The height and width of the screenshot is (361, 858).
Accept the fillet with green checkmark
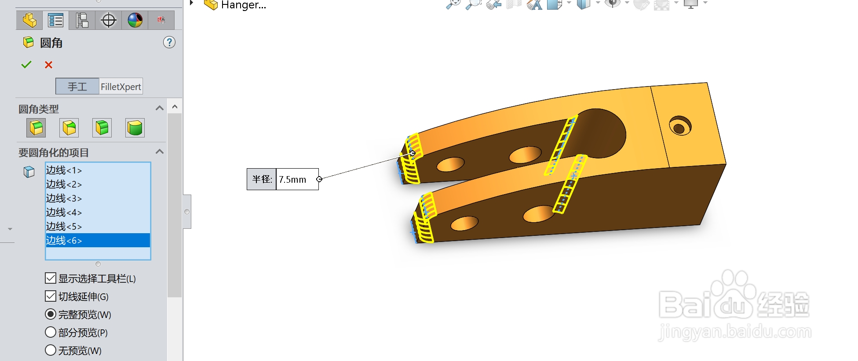tap(26, 65)
